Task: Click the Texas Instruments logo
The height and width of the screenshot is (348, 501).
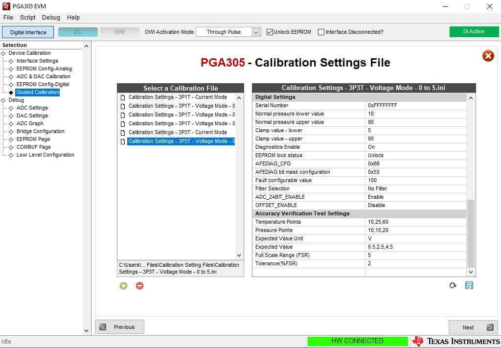Action: pyautogui.click(x=456, y=341)
